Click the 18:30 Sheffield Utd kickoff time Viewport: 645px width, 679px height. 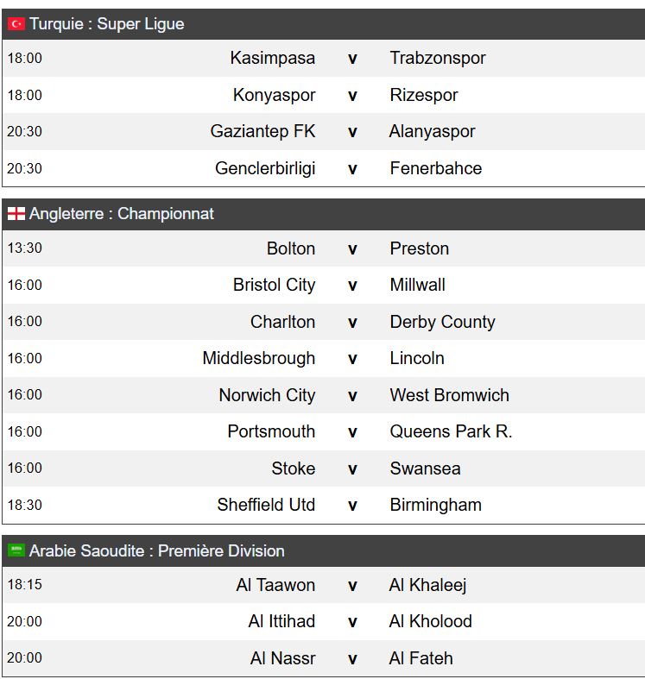point(25,505)
